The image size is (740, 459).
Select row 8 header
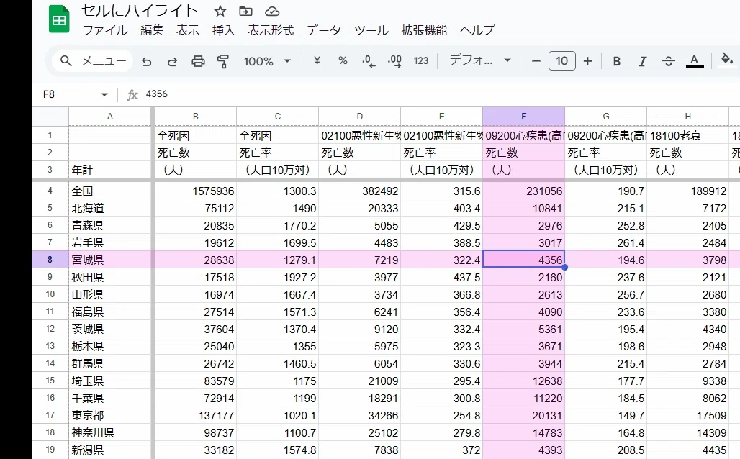pyautogui.click(x=50, y=260)
